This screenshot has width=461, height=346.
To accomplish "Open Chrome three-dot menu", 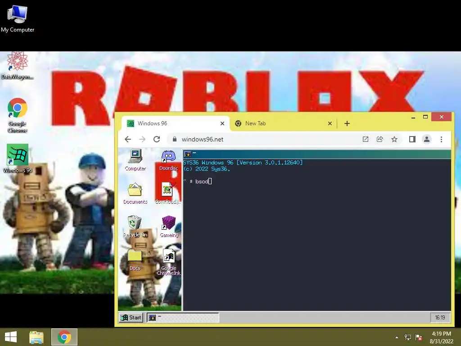I will tap(441, 139).
